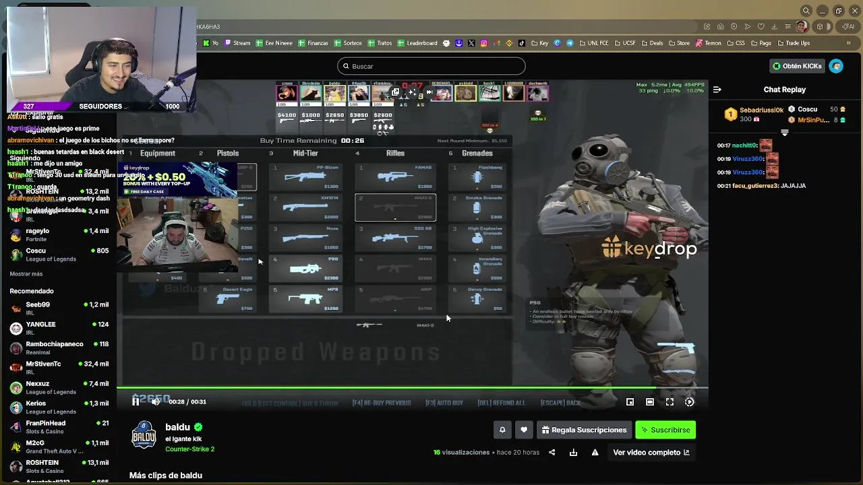Screen dimensions: 863x485
Task: Open Rambochiapaneco recommended channel
Action: tap(59, 348)
